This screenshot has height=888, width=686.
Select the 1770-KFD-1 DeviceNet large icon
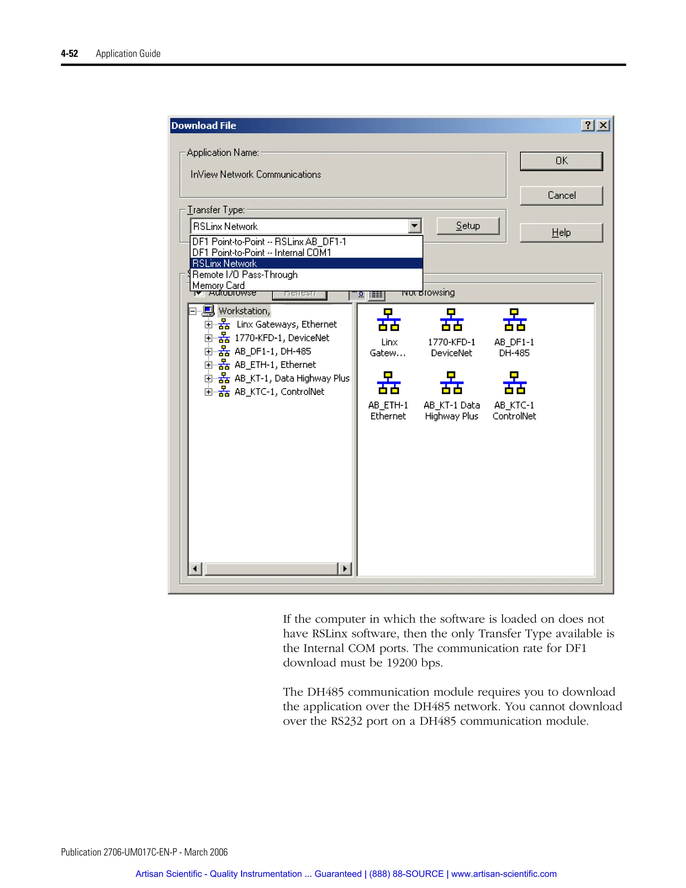tap(452, 320)
